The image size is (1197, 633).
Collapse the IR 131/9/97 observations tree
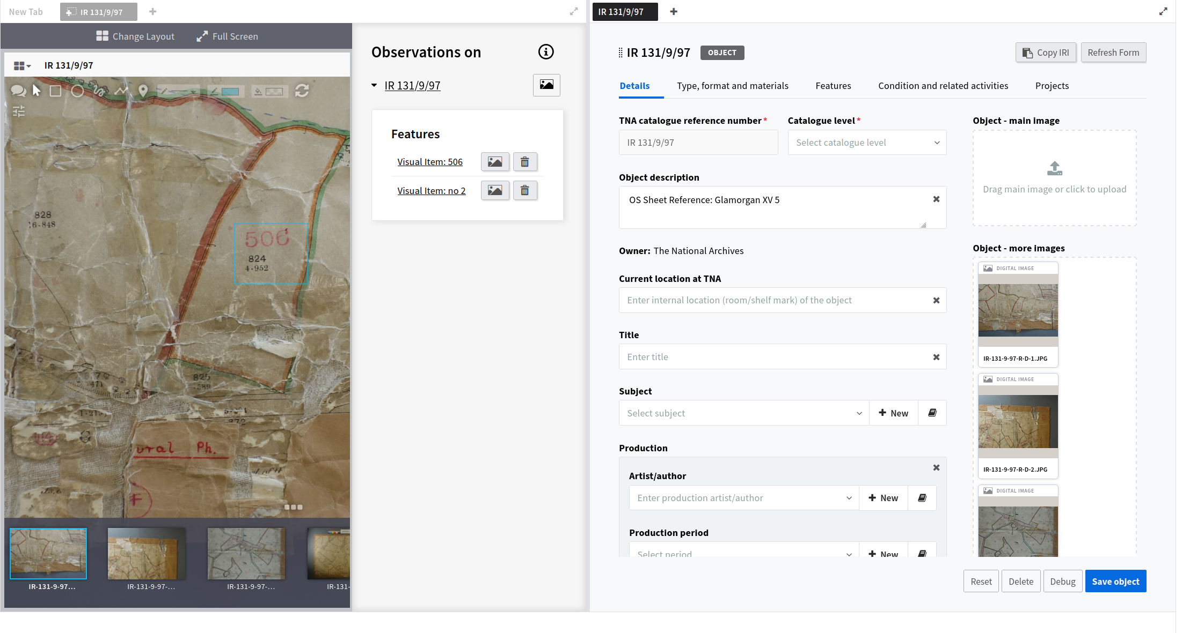(374, 86)
